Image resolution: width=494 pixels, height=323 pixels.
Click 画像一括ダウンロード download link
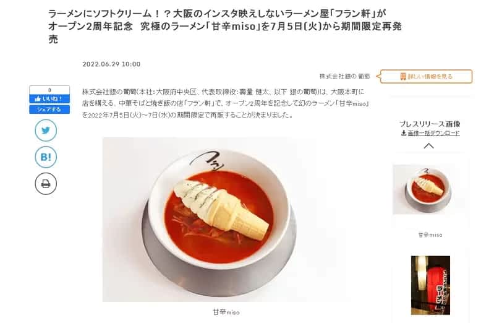point(433,133)
